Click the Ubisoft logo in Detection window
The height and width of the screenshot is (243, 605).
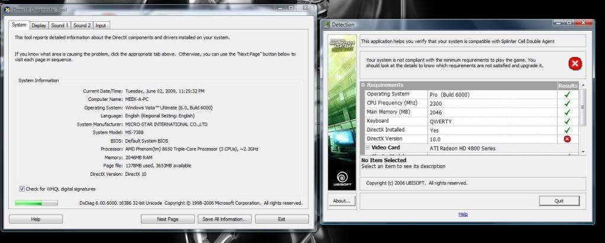tap(343, 178)
